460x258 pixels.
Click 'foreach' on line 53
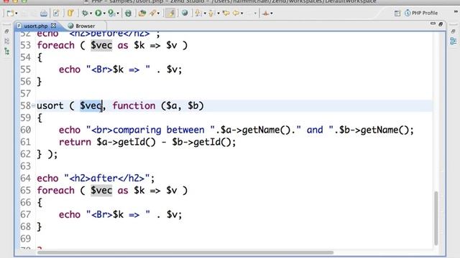tap(56, 45)
